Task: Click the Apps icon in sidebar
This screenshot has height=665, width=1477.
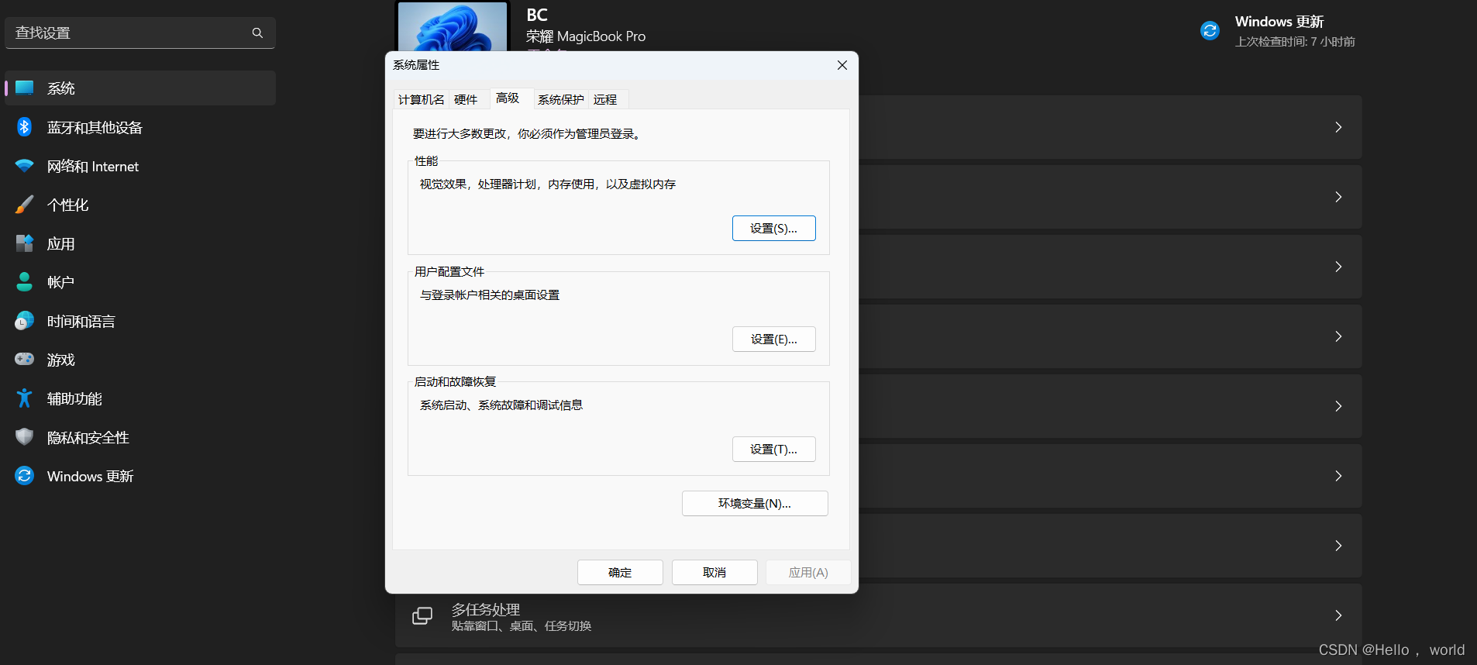Action: tap(25, 243)
